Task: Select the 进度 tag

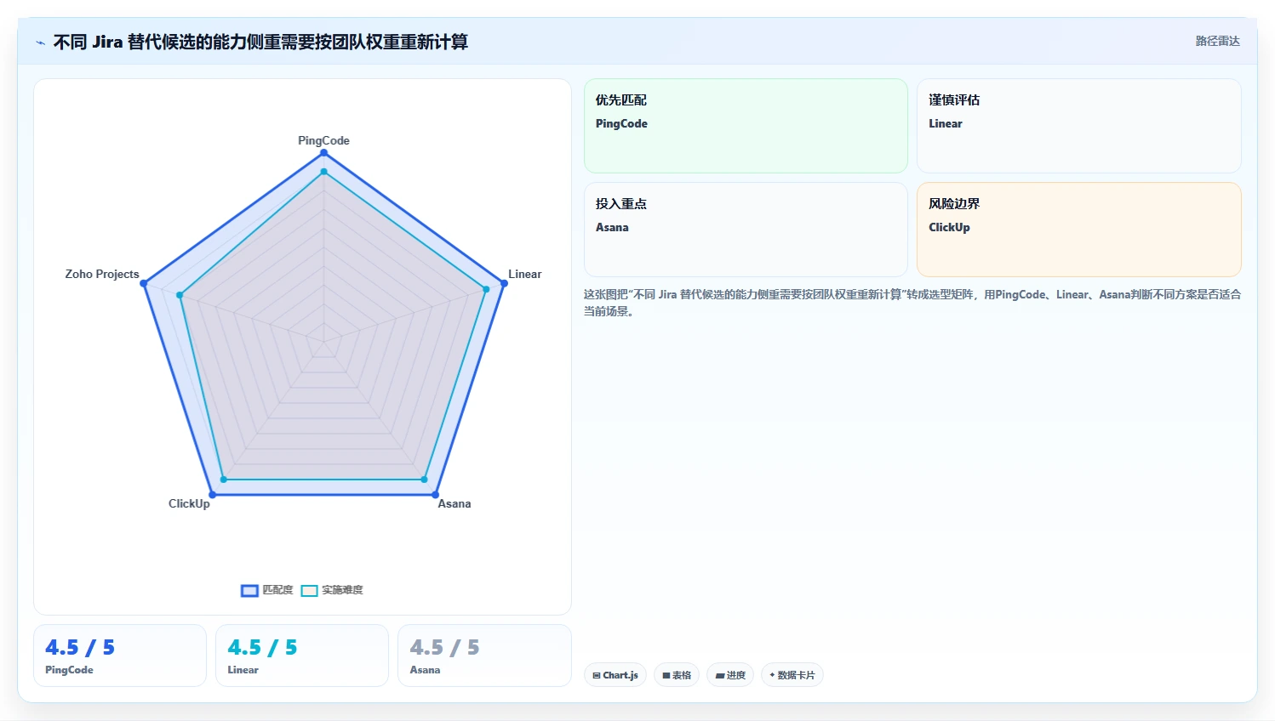Action: coord(730,675)
